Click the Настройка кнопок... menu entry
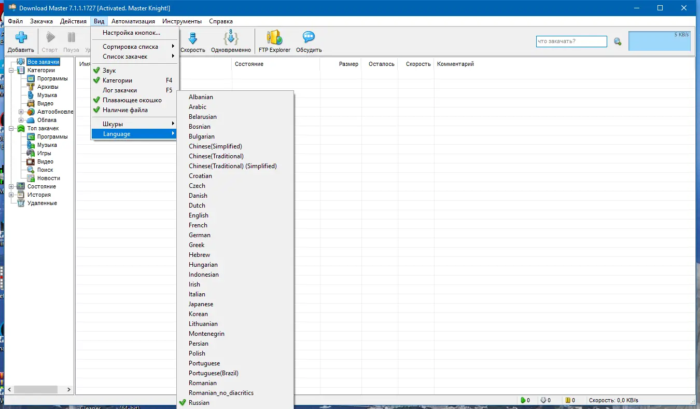700x409 pixels. click(x=135, y=33)
